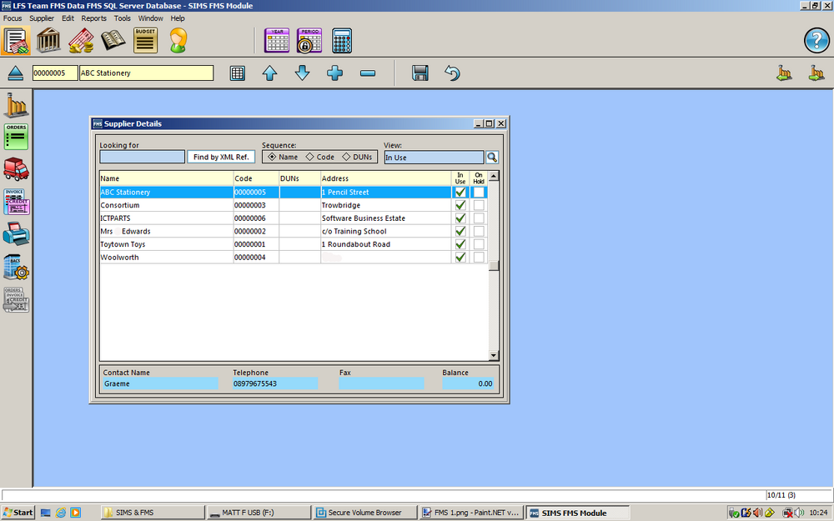Open the Help menu

[178, 18]
